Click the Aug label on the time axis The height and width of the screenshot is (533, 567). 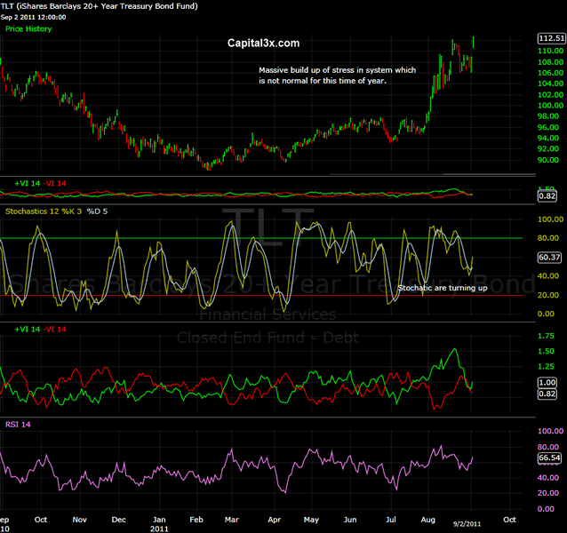[426, 518]
